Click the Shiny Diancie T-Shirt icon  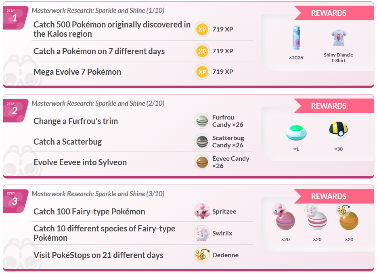pyautogui.click(x=338, y=38)
